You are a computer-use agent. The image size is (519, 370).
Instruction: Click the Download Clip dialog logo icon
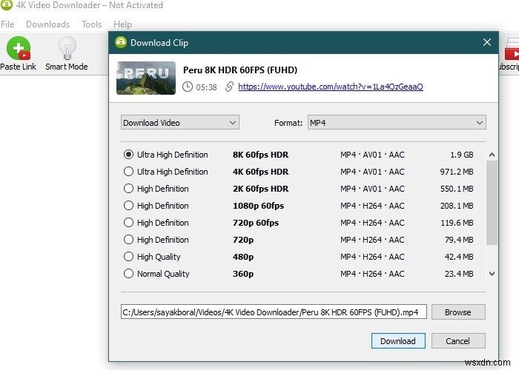click(121, 42)
